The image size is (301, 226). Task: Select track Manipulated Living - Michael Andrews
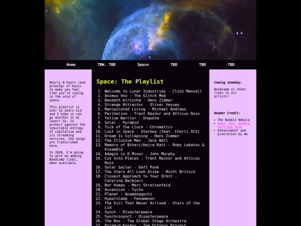pyautogui.click(x=145, y=109)
